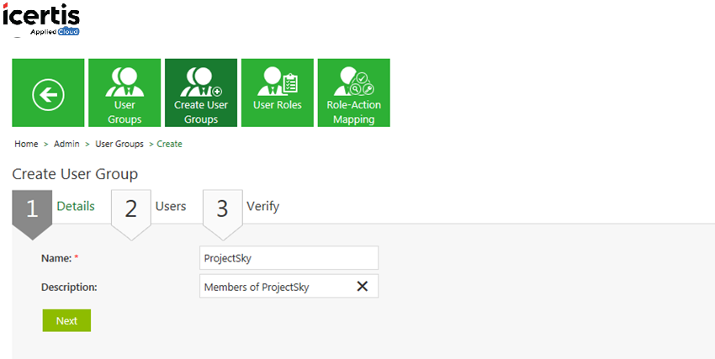Switch to the Users step label

pyautogui.click(x=171, y=206)
